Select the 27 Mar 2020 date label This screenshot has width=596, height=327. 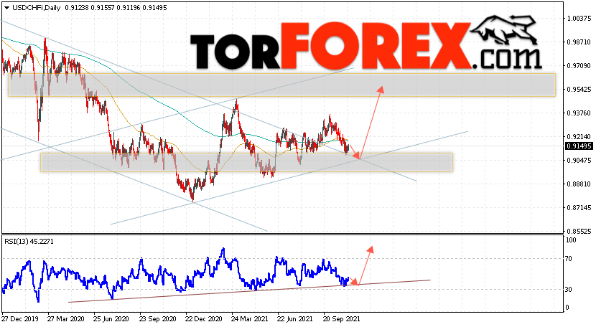[66, 319]
